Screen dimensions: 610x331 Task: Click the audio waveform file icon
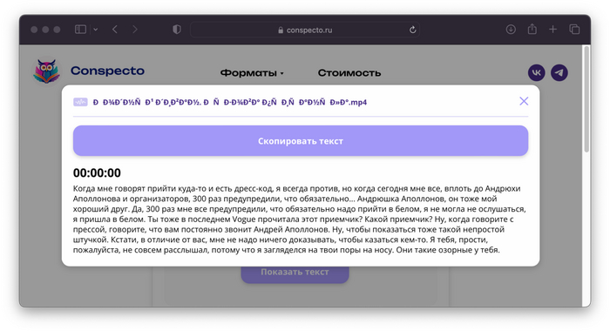click(80, 102)
